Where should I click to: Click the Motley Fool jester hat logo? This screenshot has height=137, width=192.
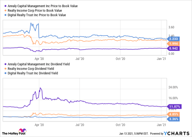click(21, 132)
